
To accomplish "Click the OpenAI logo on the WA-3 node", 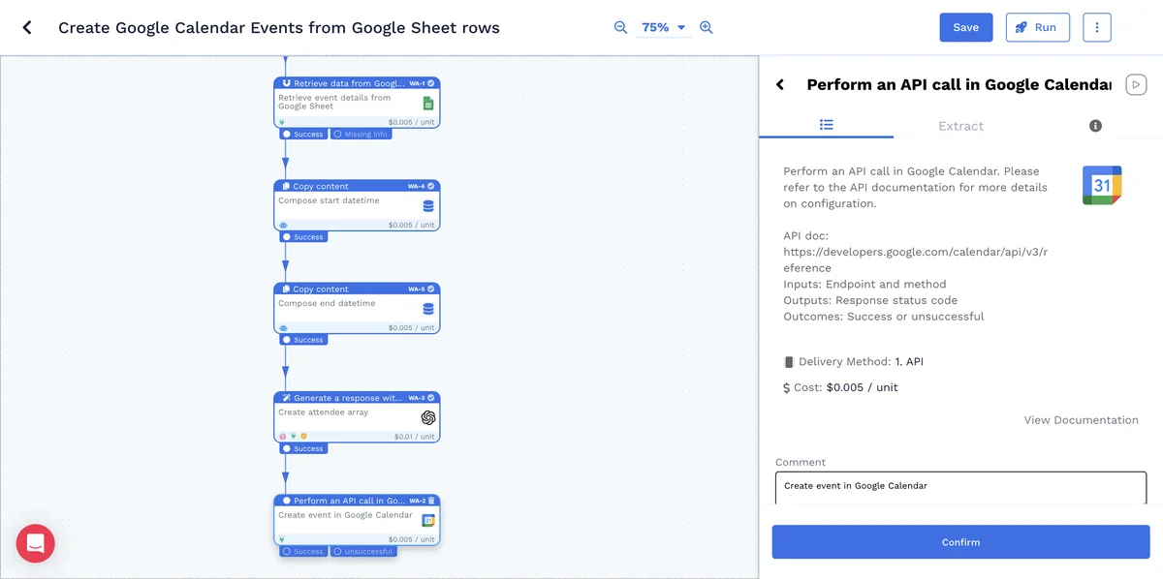I will 428,417.
